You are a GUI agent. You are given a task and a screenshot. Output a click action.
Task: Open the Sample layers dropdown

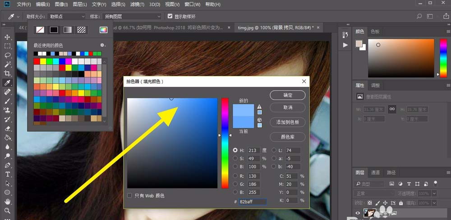(132, 17)
